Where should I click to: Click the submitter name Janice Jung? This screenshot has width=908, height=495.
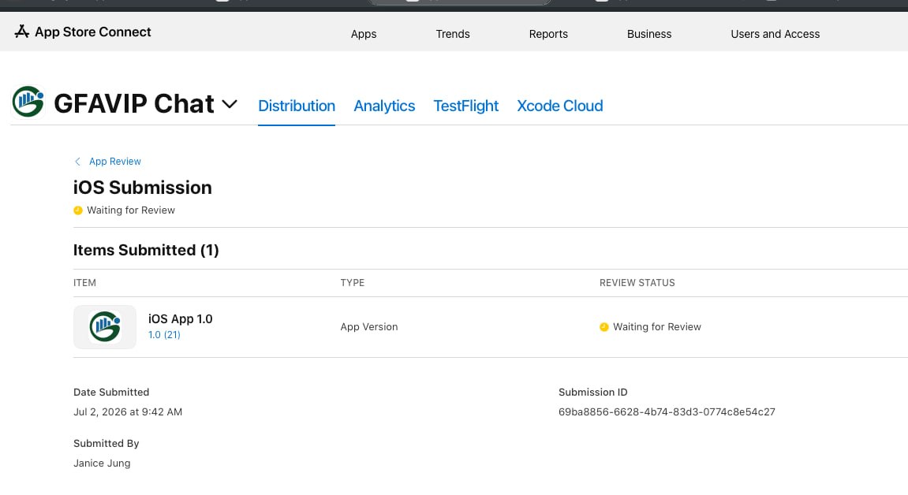tap(102, 463)
